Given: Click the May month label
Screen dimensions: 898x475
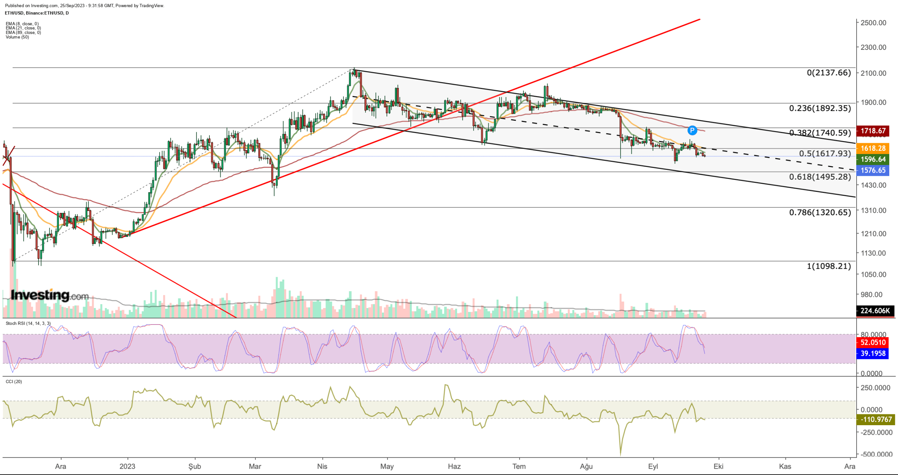Looking at the screenshot, I should pyautogui.click(x=387, y=466).
